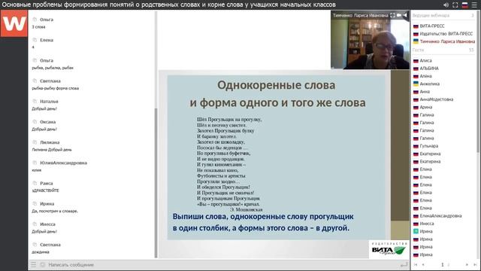481x271 pixels.
Task: Open emoji picker in message bar
Action: [x=42, y=264]
